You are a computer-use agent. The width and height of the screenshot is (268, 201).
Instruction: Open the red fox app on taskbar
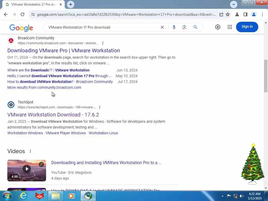(x=39, y=196)
